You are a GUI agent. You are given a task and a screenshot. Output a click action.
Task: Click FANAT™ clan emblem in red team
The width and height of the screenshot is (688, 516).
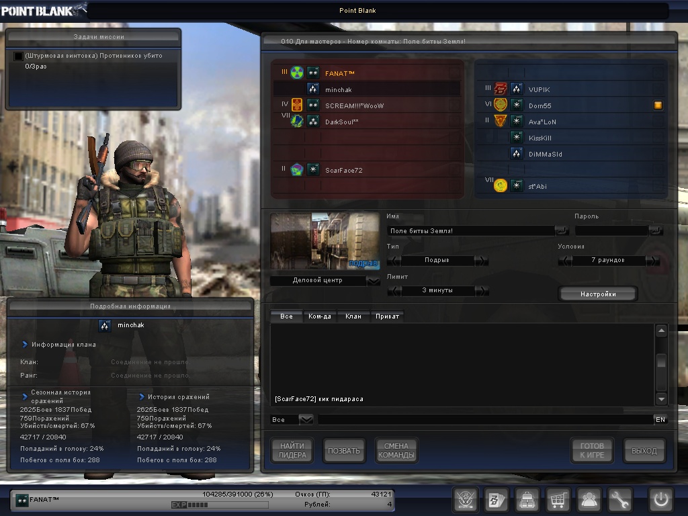coord(297,73)
